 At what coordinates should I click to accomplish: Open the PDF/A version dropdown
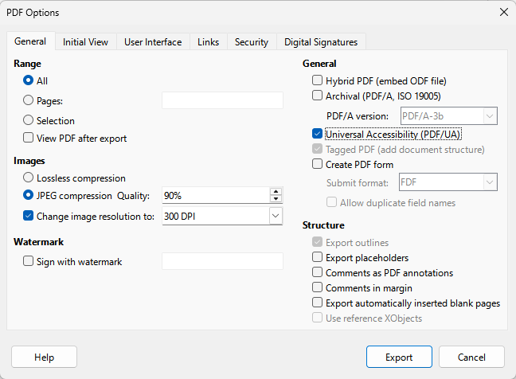point(490,116)
